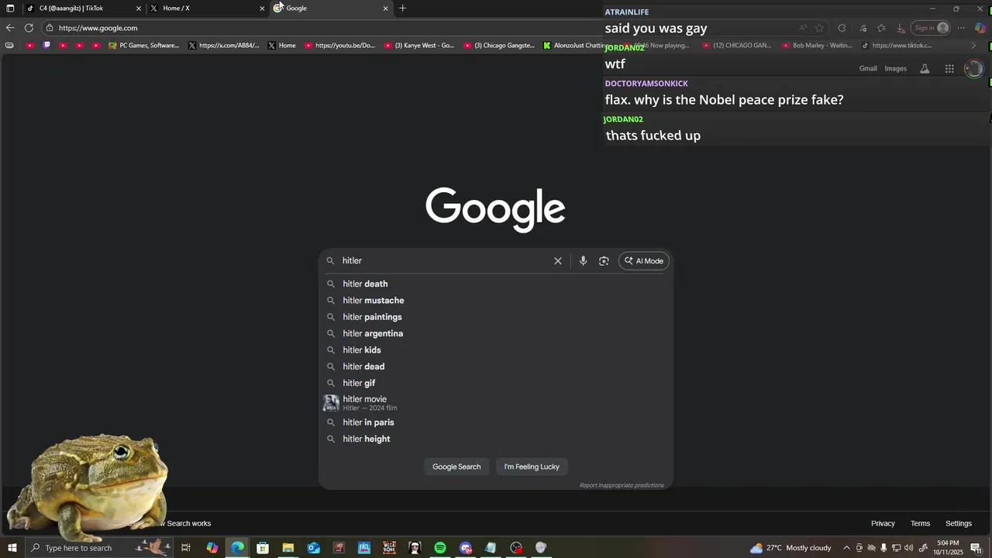Click the Google Search button
The image size is (992, 558).
point(456,467)
